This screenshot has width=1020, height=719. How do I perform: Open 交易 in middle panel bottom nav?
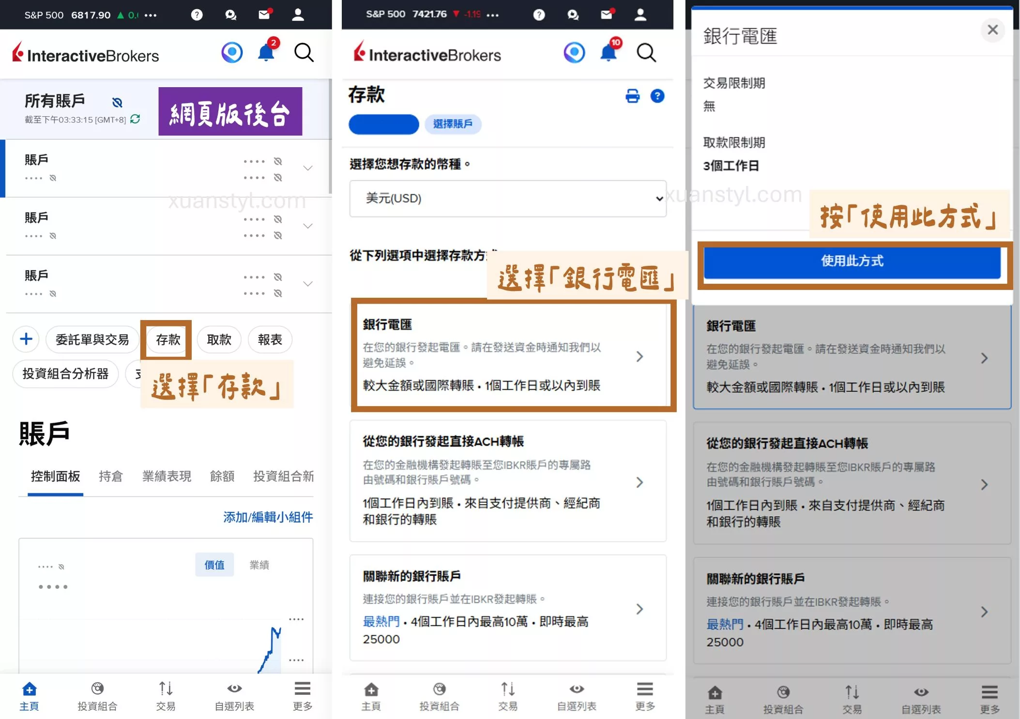[508, 696]
